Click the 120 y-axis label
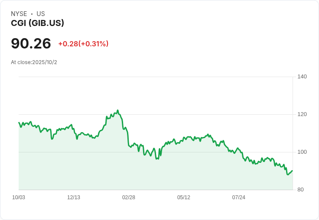The height and width of the screenshot is (220, 319). (x=302, y=114)
